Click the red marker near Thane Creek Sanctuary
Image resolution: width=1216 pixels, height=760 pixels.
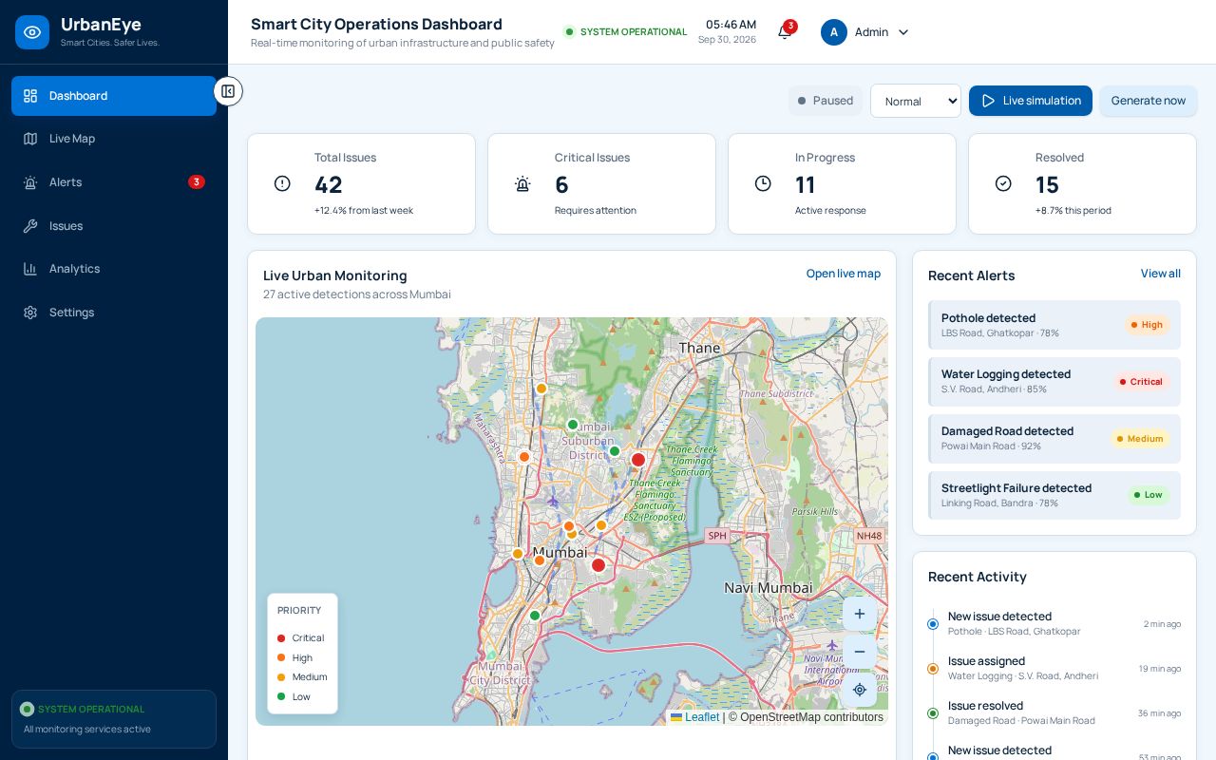pos(638,460)
